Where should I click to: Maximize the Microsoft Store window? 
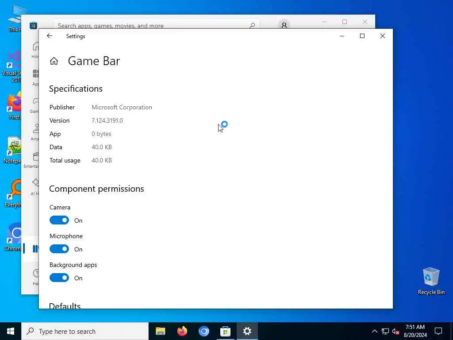(344, 22)
